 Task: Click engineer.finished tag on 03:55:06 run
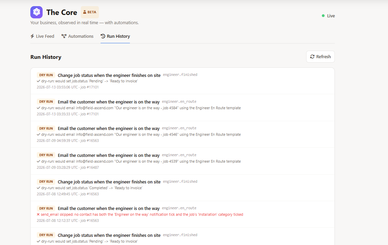click(180, 75)
